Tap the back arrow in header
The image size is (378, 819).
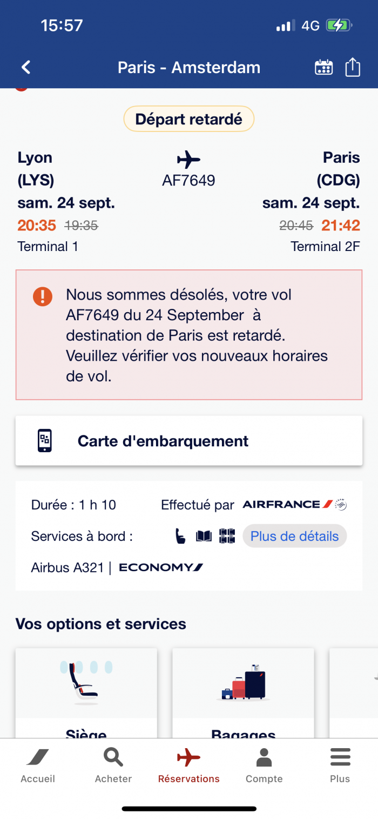(26, 67)
